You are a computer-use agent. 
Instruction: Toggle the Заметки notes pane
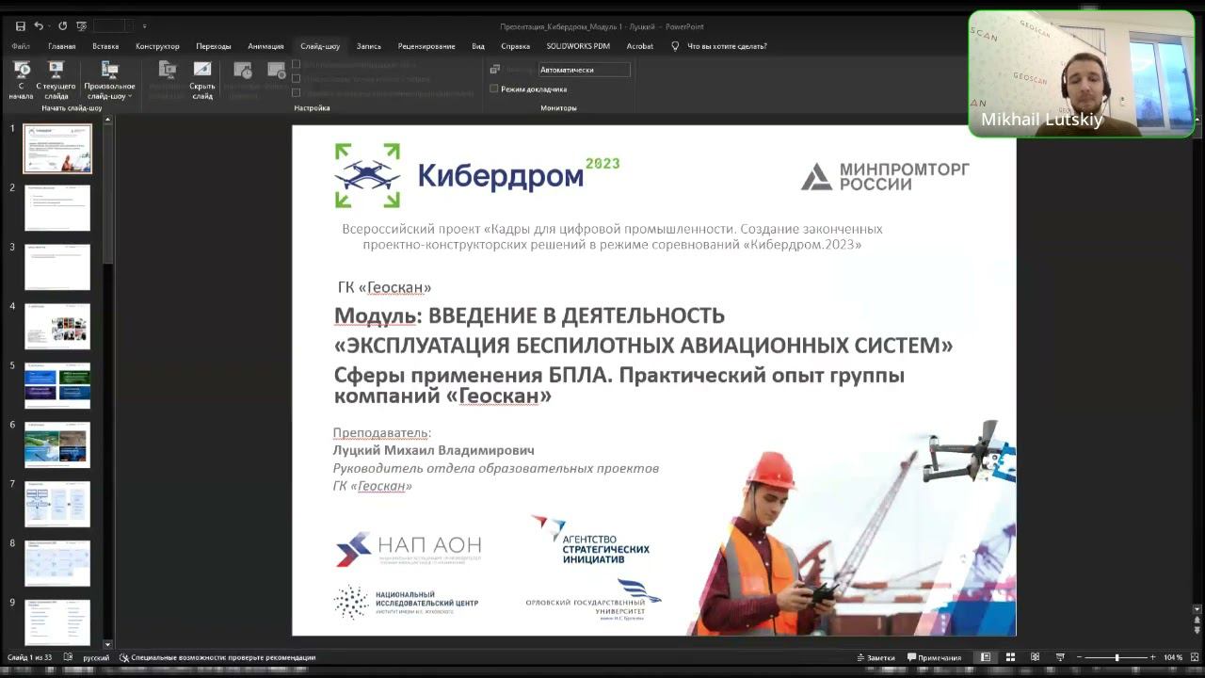[876, 657]
